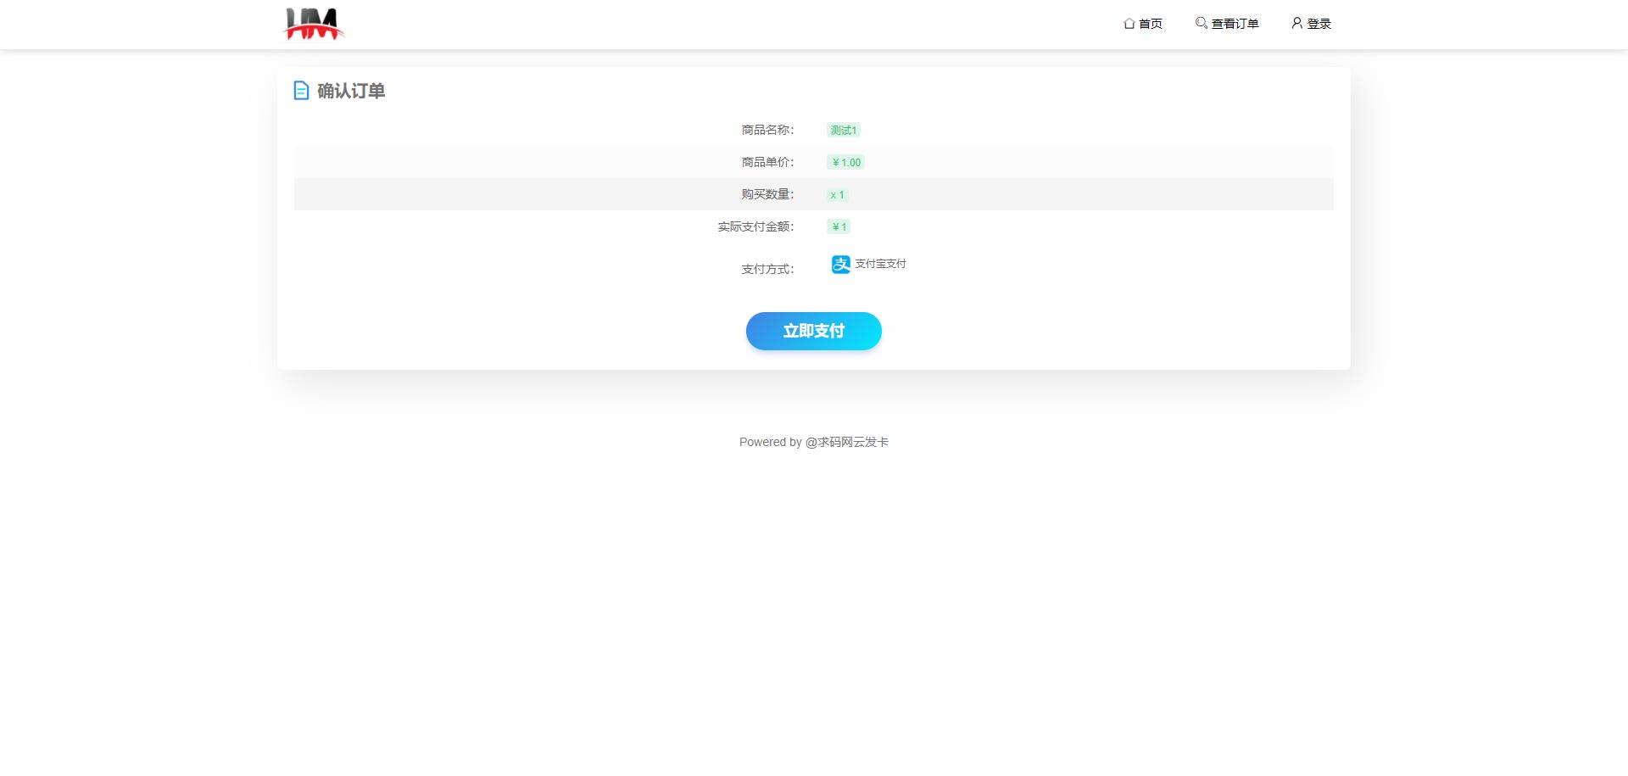This screenshot has width=1628, height=776.
Task: Click the 确认订单 heading text
Action: pyautogui.click(x=351, y=91)
